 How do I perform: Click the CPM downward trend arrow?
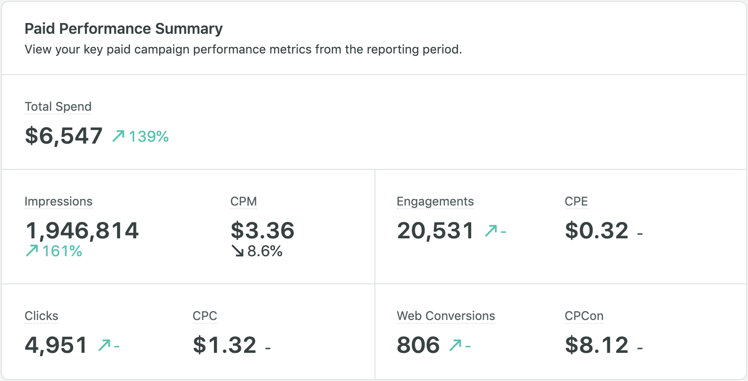click(x=237, y=251)
